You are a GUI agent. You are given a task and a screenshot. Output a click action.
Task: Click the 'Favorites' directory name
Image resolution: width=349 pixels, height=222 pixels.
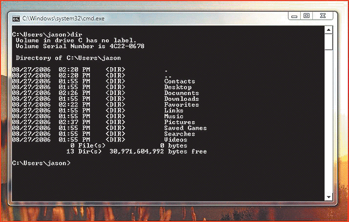[x=181, y=104]
